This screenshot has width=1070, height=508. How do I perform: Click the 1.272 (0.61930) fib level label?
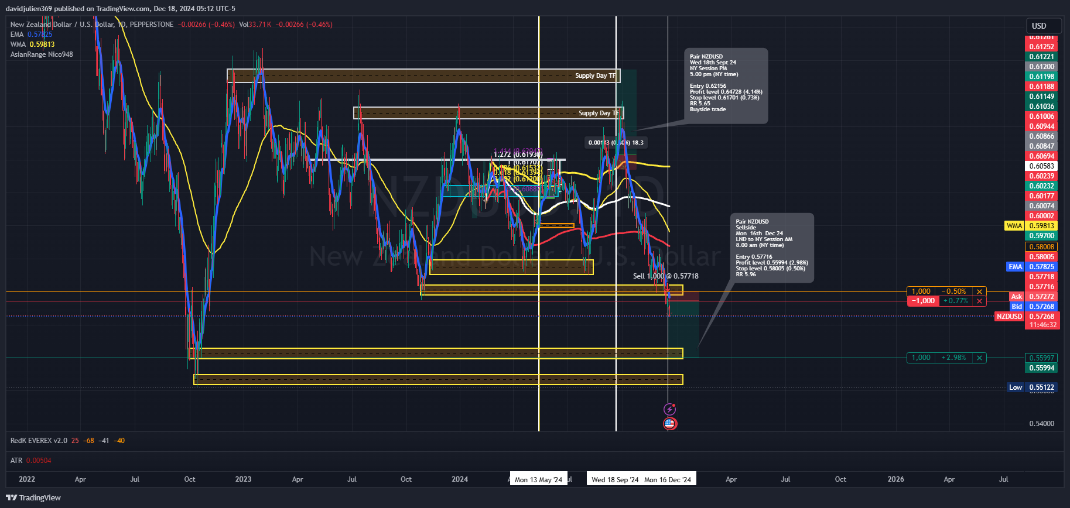click(x=518, y=155)
